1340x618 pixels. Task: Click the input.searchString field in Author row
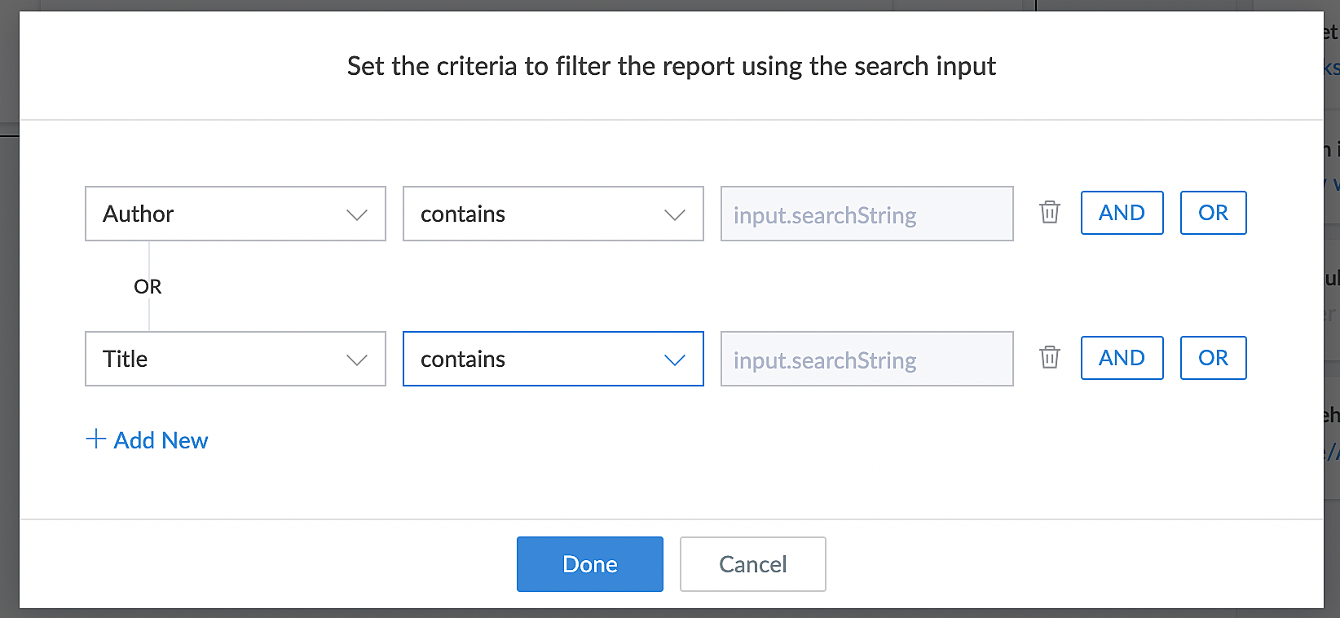tap(866, 214)
